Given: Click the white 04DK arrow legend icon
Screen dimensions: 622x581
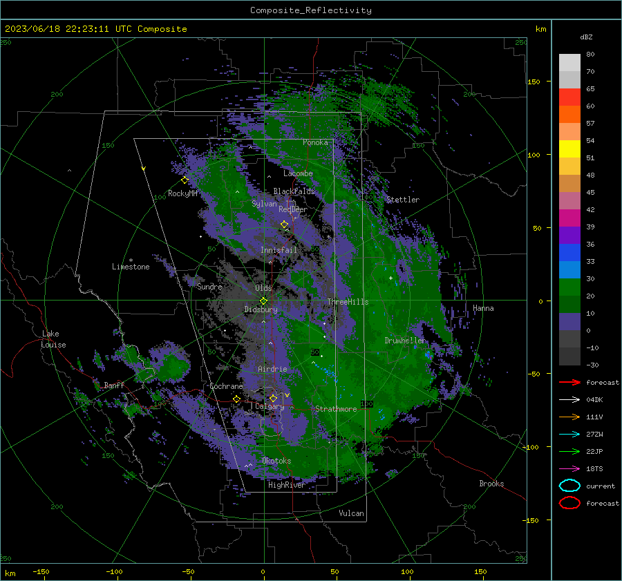Looking at the screenshot, I should 569,399.
